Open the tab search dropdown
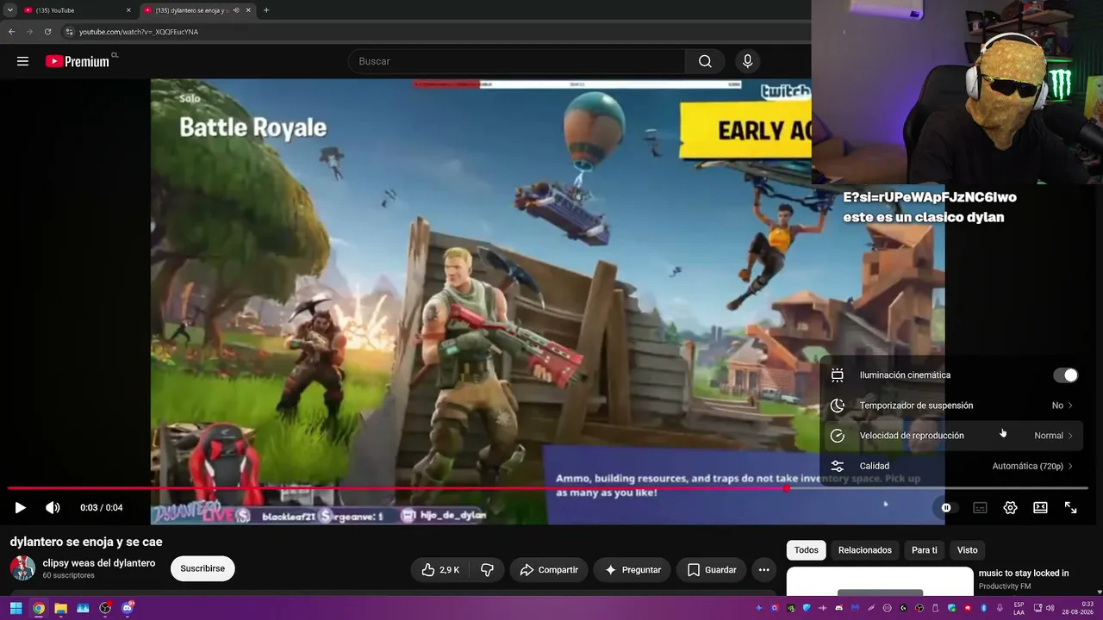This screenshot has height=620, width=1103. click(x=9, y=10)
